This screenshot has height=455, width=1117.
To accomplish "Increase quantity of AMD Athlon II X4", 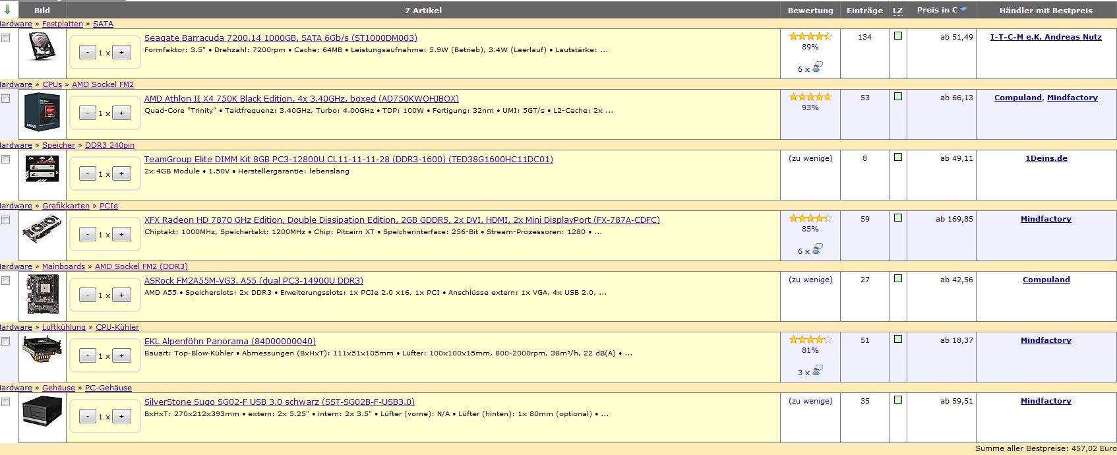I will (x=121, y=113).
